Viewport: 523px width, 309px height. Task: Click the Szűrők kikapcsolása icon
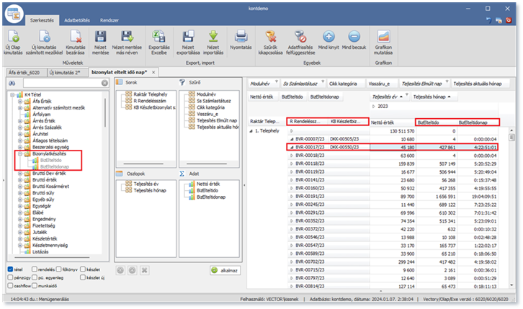pos(271,36)
